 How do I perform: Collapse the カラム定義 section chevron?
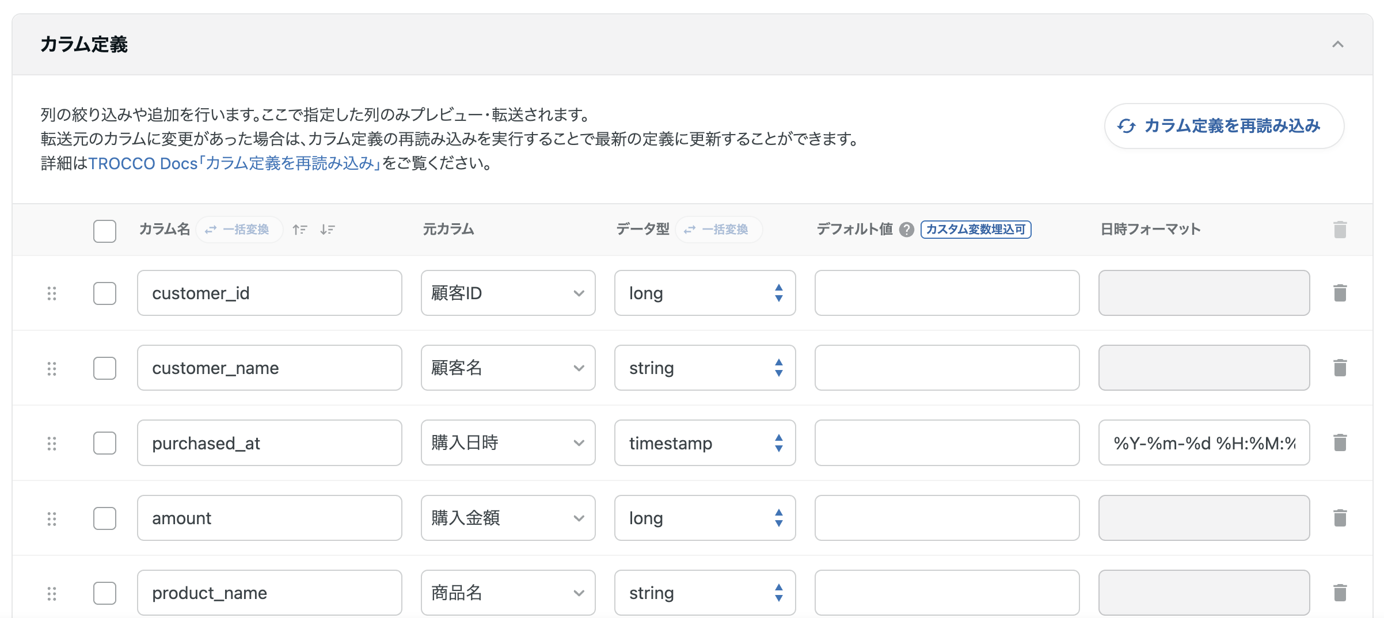click(x=1337, y=44)
